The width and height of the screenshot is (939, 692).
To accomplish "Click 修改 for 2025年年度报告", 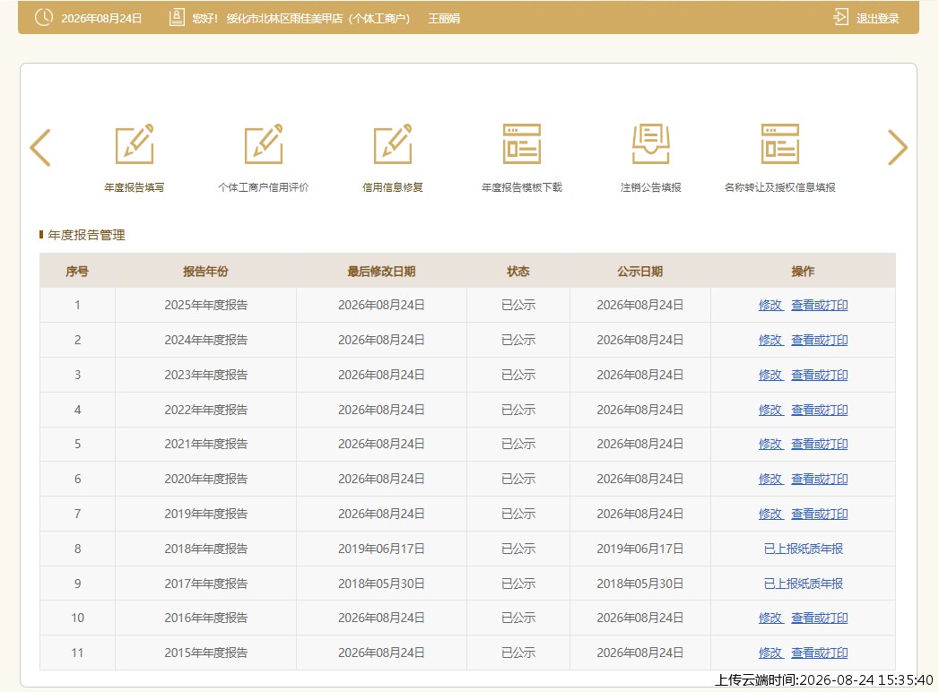I will coord(770,306).
